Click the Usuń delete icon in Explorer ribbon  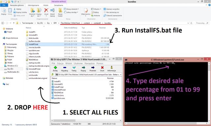pos(46,11)
